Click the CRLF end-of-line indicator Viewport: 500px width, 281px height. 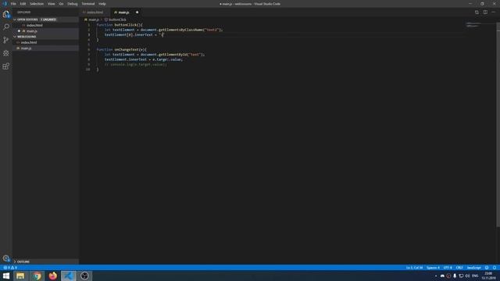pos(459,268)
